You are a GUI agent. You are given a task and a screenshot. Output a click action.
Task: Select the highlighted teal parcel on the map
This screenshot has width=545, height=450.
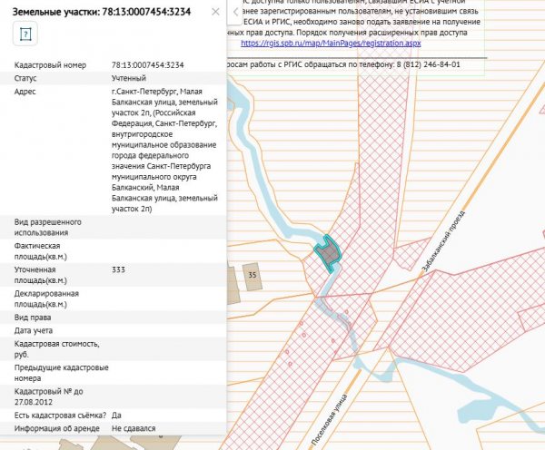pos(327,254)
